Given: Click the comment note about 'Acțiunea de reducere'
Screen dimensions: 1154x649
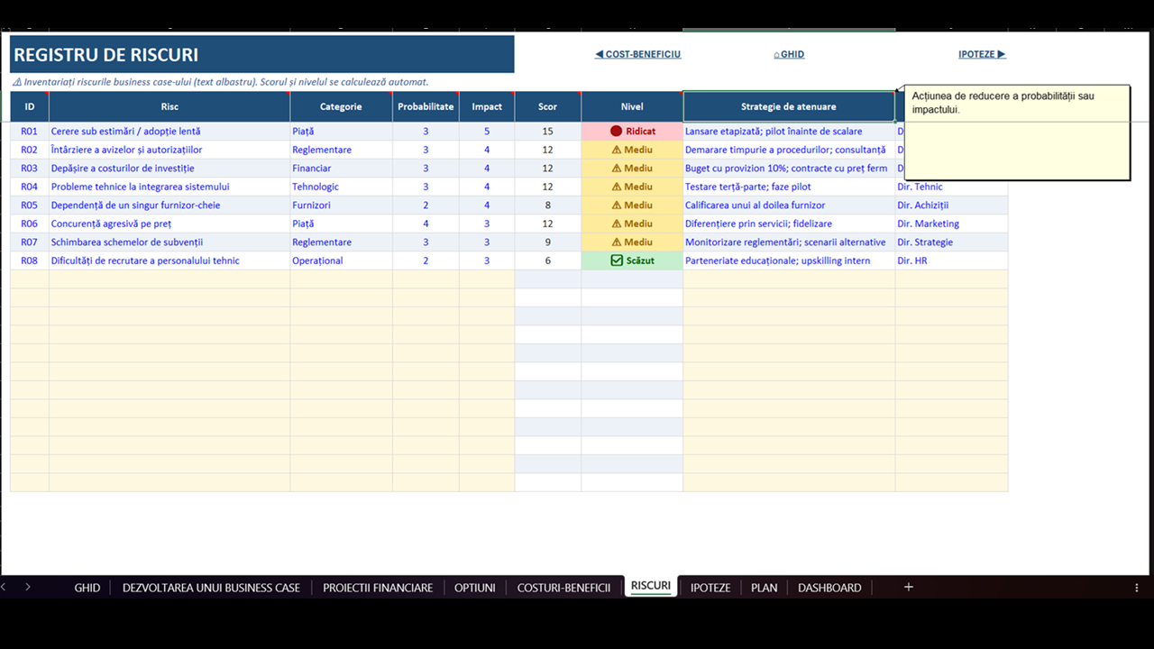Looking at the screenshot, I should (1017, 133).
